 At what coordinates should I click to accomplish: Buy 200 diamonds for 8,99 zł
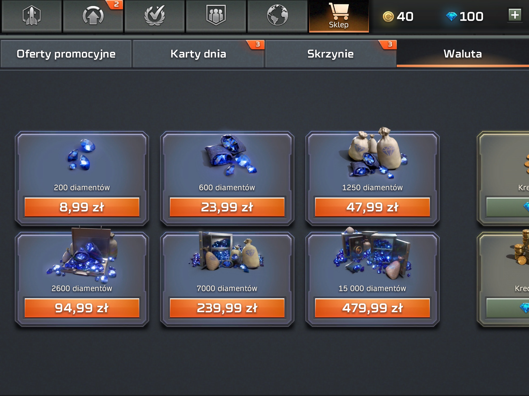point(82,207)
